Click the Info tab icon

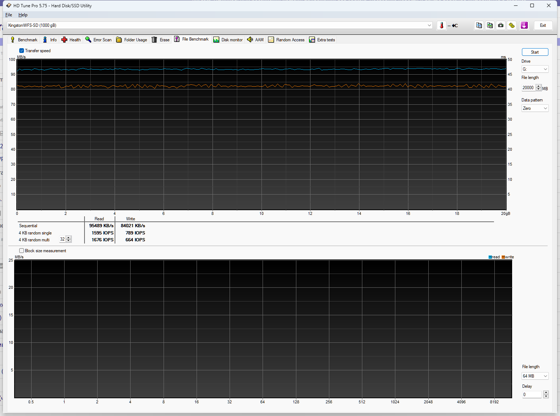[45, 39]
